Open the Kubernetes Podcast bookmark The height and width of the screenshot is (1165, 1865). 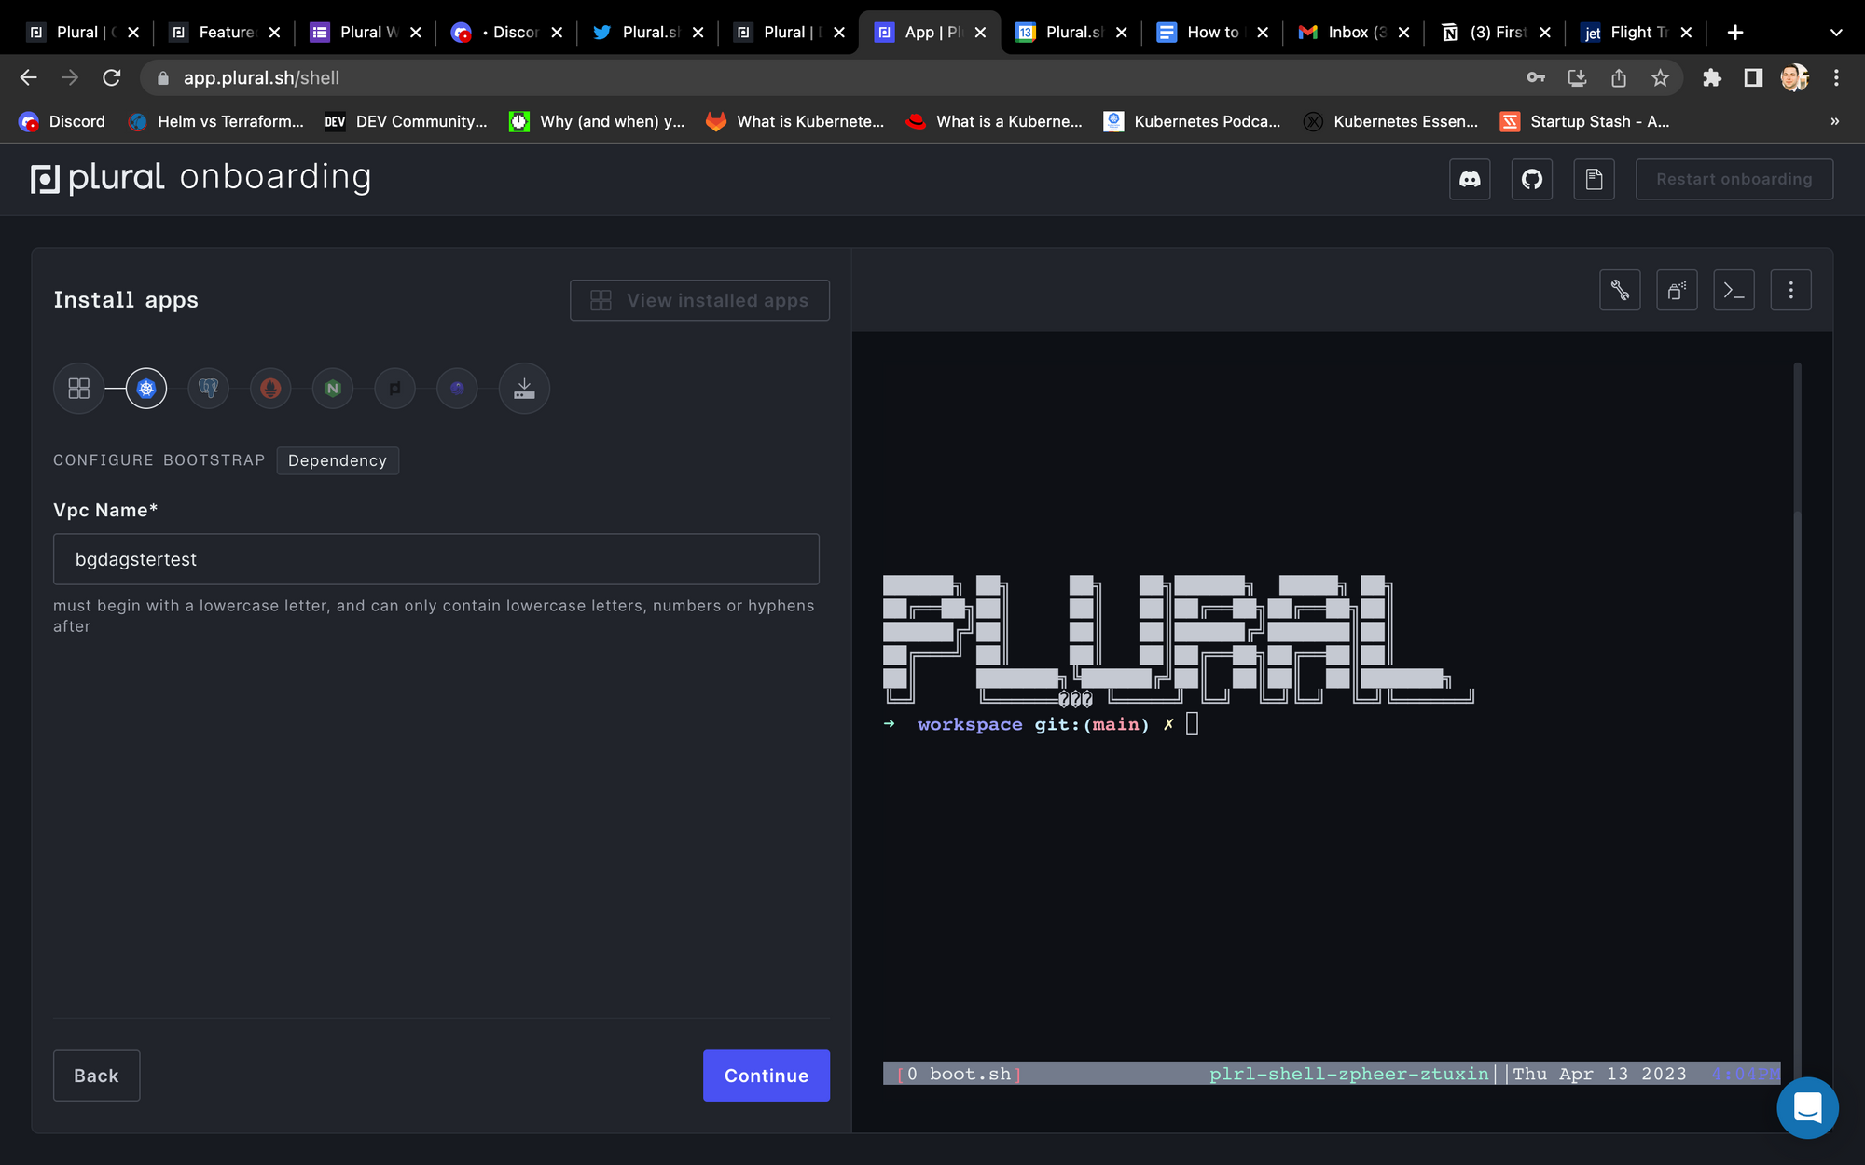click(1193, 121)
